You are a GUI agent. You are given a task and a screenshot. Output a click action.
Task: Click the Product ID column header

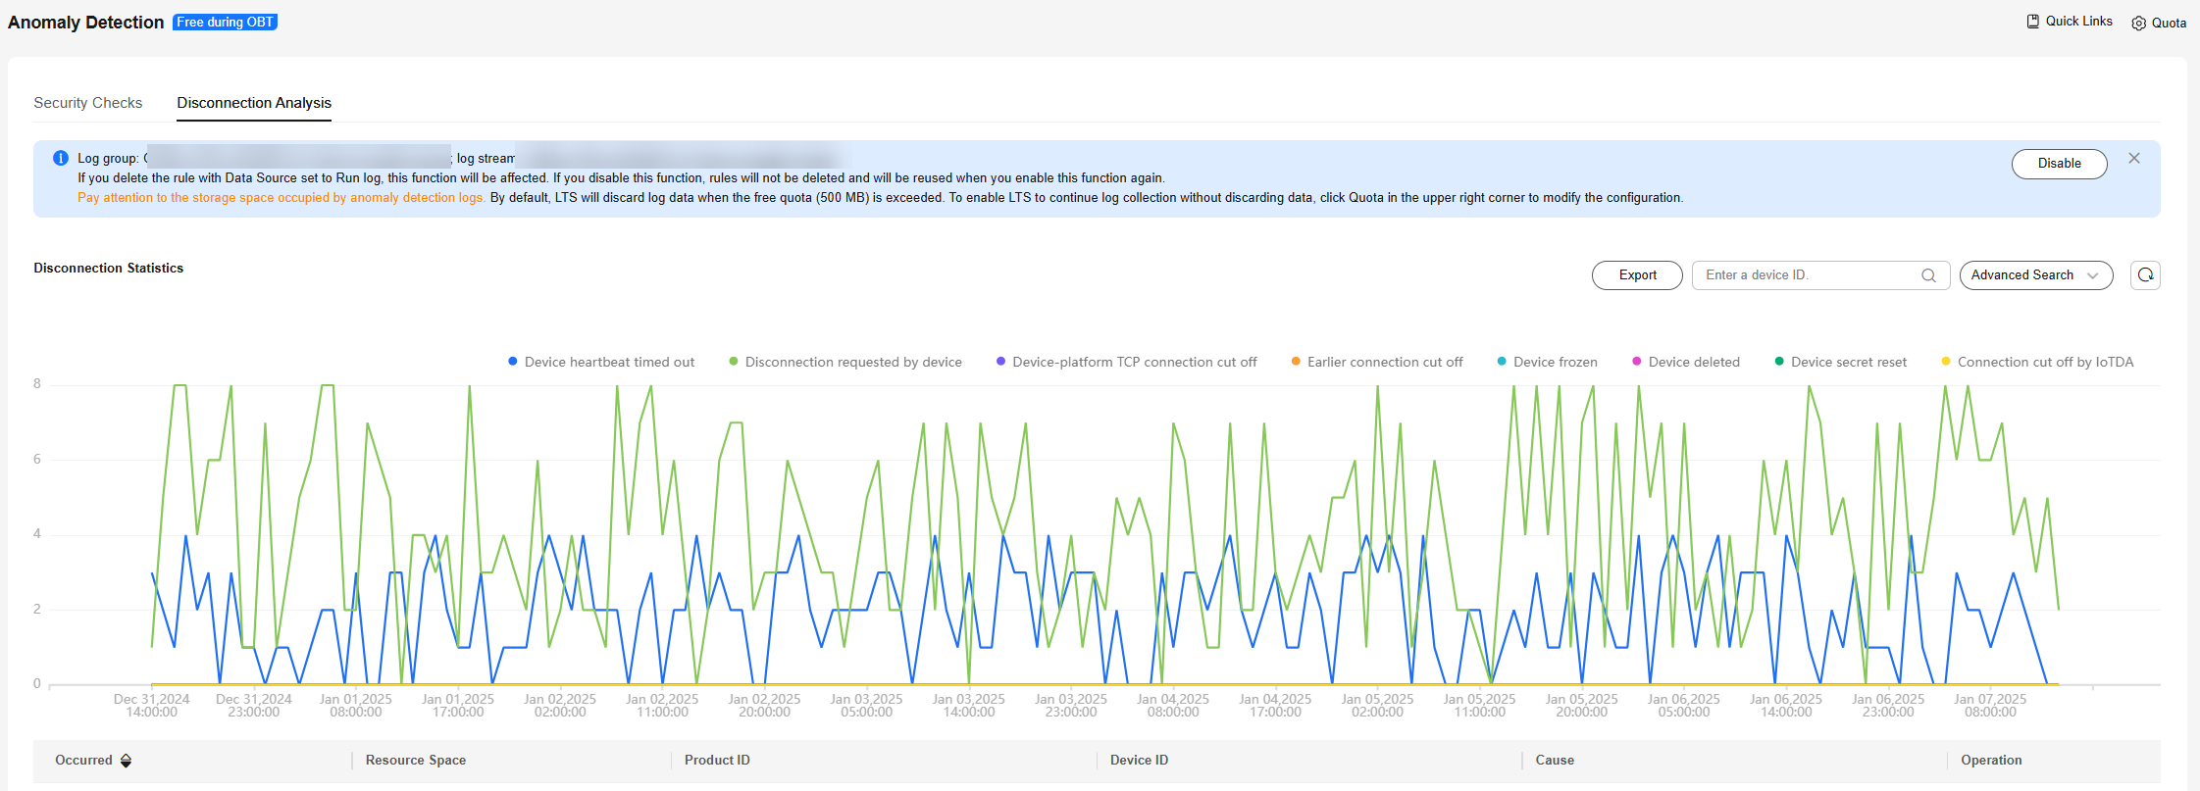pos(717,761)
